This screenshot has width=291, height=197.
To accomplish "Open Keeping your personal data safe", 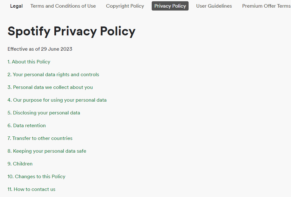I will click(47, 151).
